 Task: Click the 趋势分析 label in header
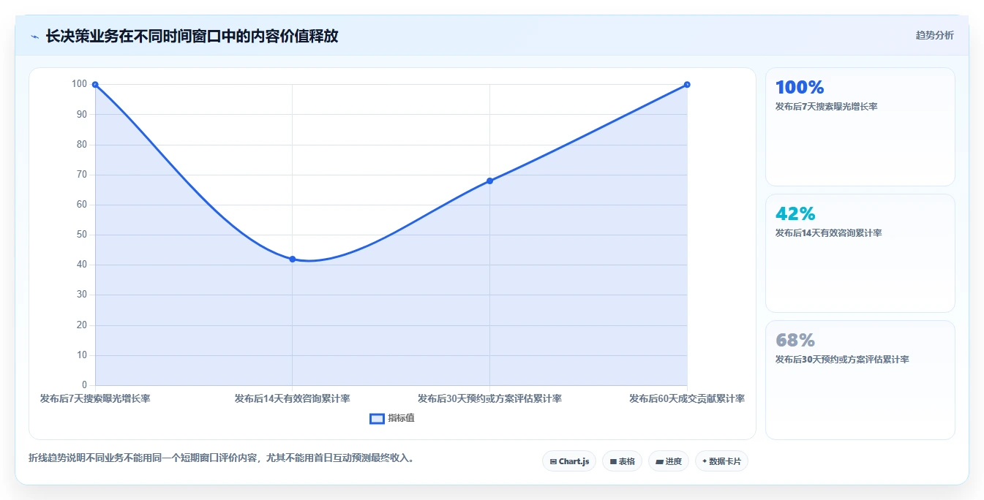934,35
